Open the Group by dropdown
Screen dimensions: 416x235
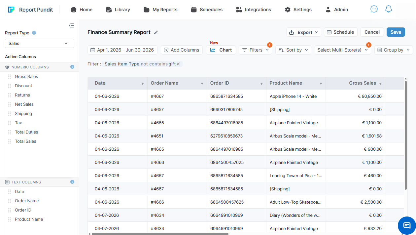[x=394, y=50]
